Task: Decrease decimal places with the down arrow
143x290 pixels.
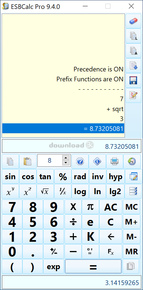Action: tap(66, 163)
